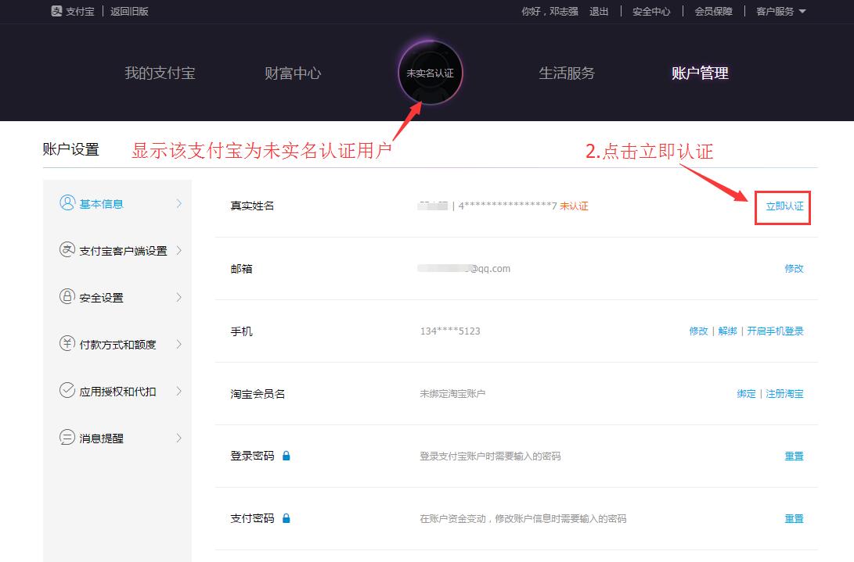The width and height of the screenshot is (854, 562).
Task: Click the 支付宝 text next to the logo
Action: point(80,12)
